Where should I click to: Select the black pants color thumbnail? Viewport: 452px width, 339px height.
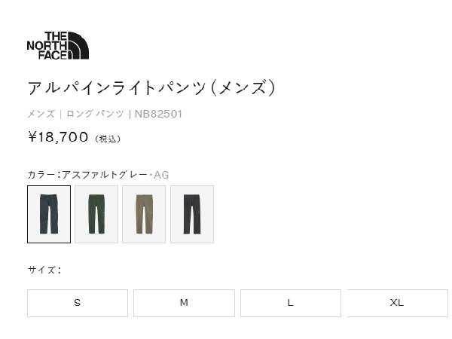192,214
